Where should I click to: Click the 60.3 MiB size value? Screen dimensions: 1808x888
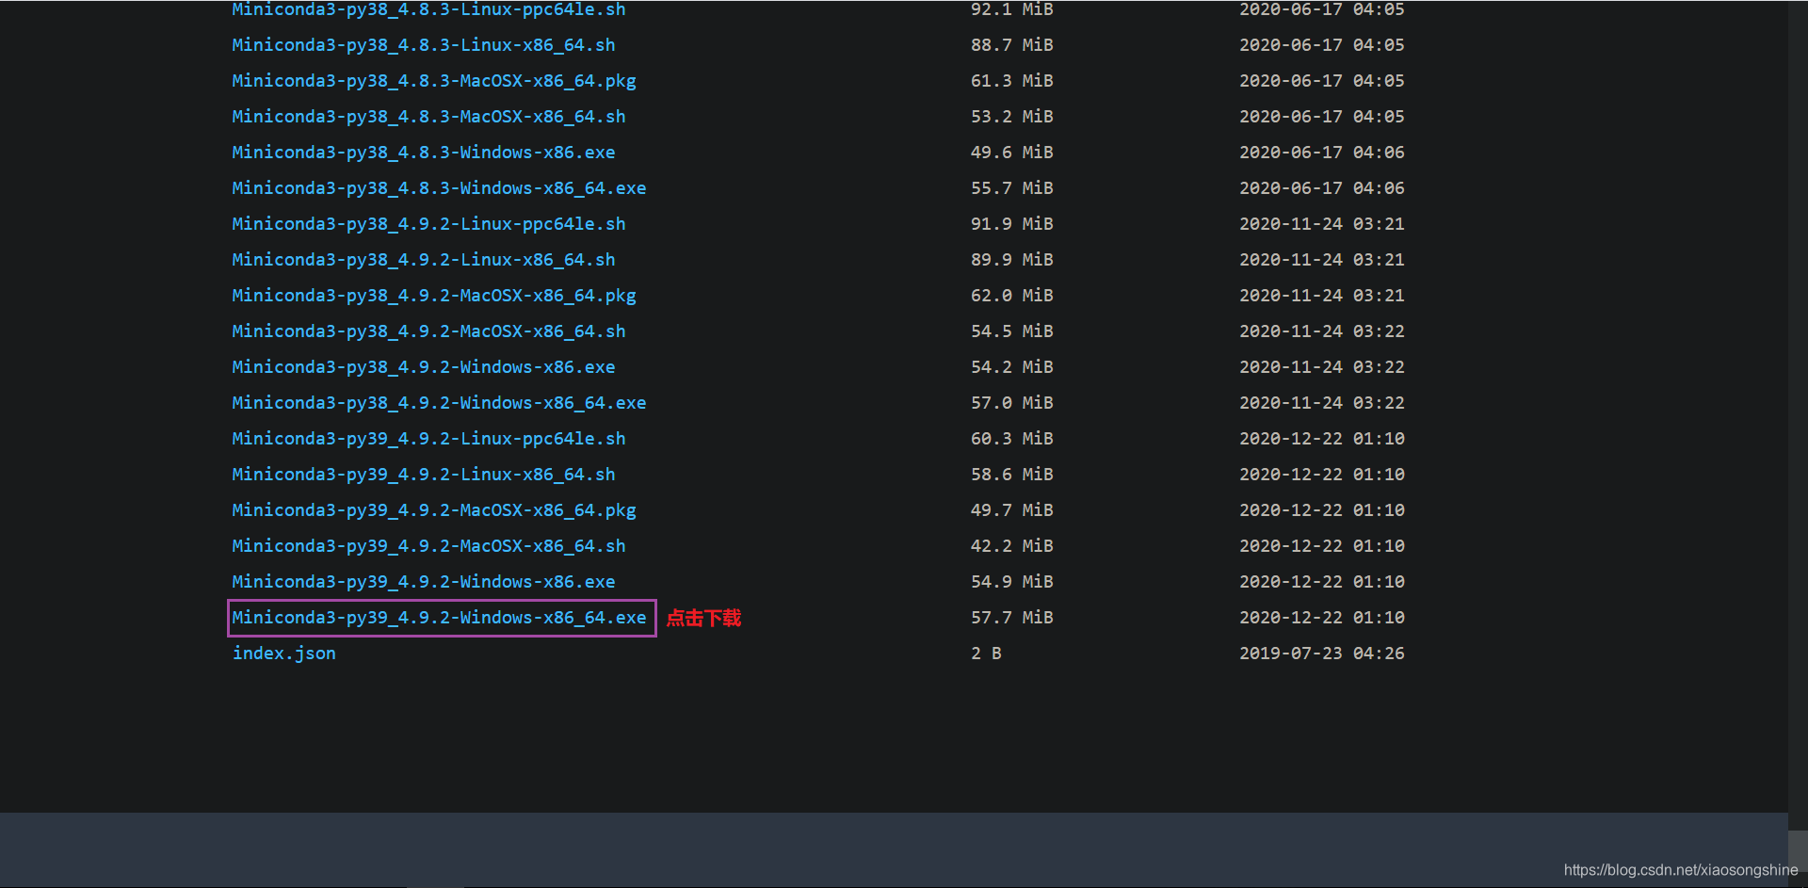click(x=1012, y=439)
